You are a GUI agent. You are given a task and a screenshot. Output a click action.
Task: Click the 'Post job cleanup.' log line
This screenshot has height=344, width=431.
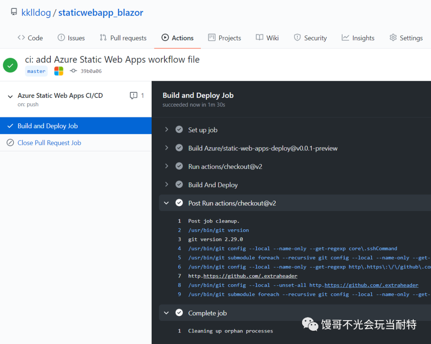click(x=214, y=221)
